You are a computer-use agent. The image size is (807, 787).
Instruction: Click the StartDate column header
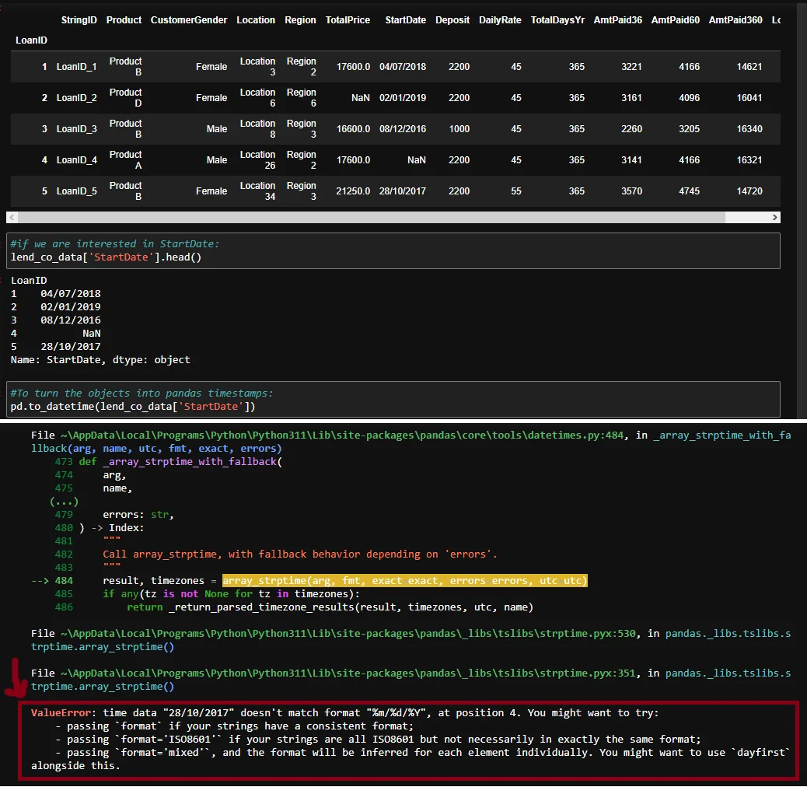[x=405, y=20]
